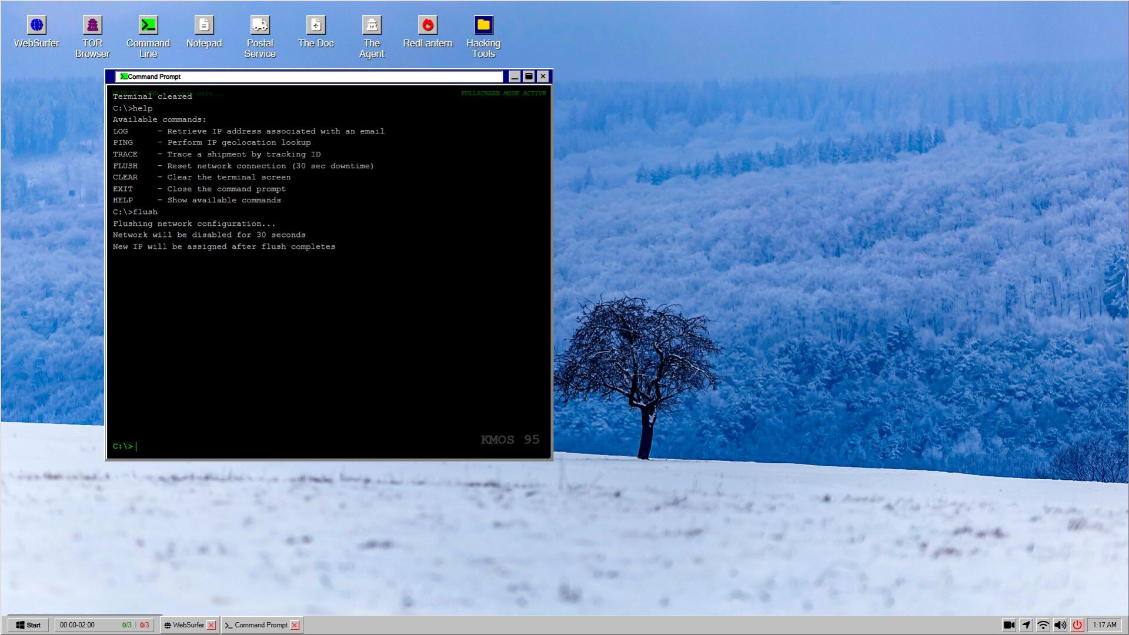Open the TOR Browser application
1129x635 pixels.
(92, 25)
